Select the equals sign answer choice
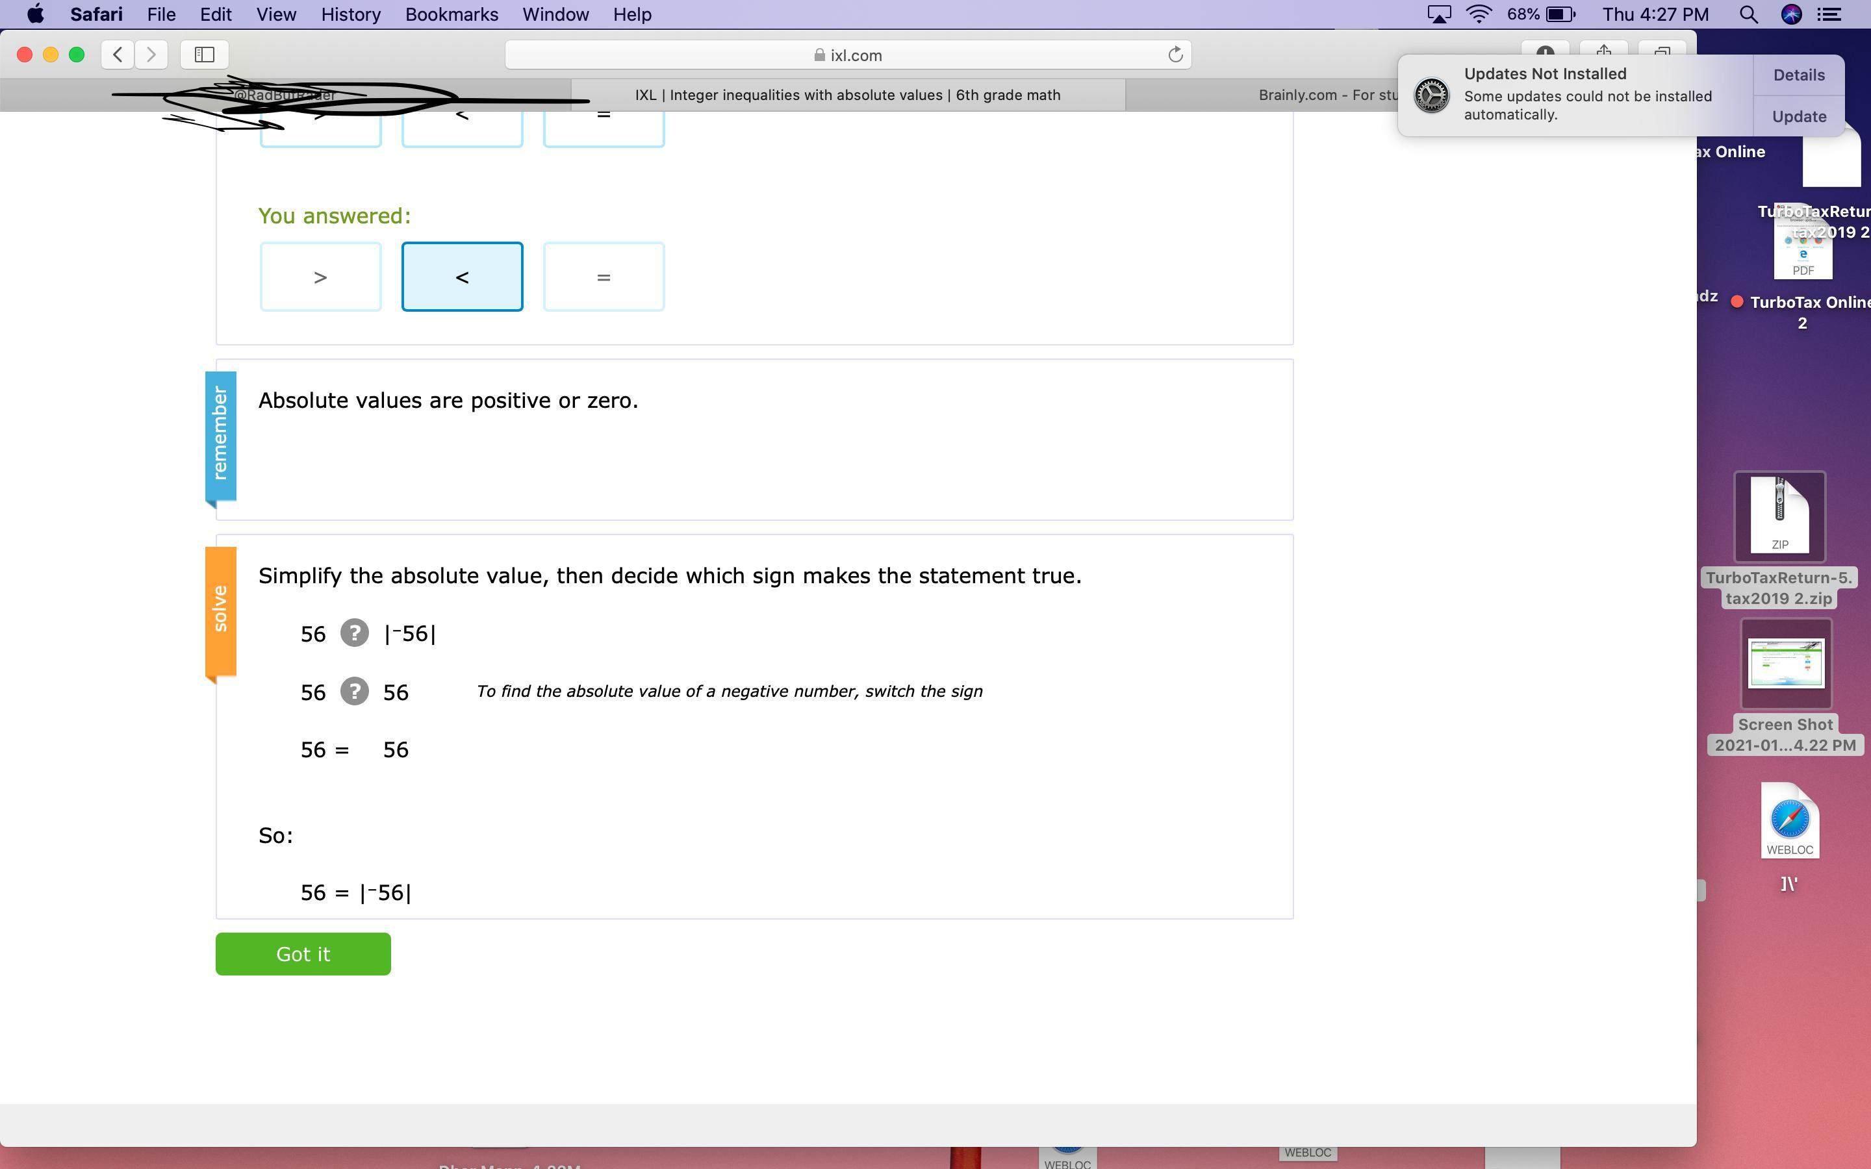This screenshot has height=1169, width=1871. [x=603, y=277]
